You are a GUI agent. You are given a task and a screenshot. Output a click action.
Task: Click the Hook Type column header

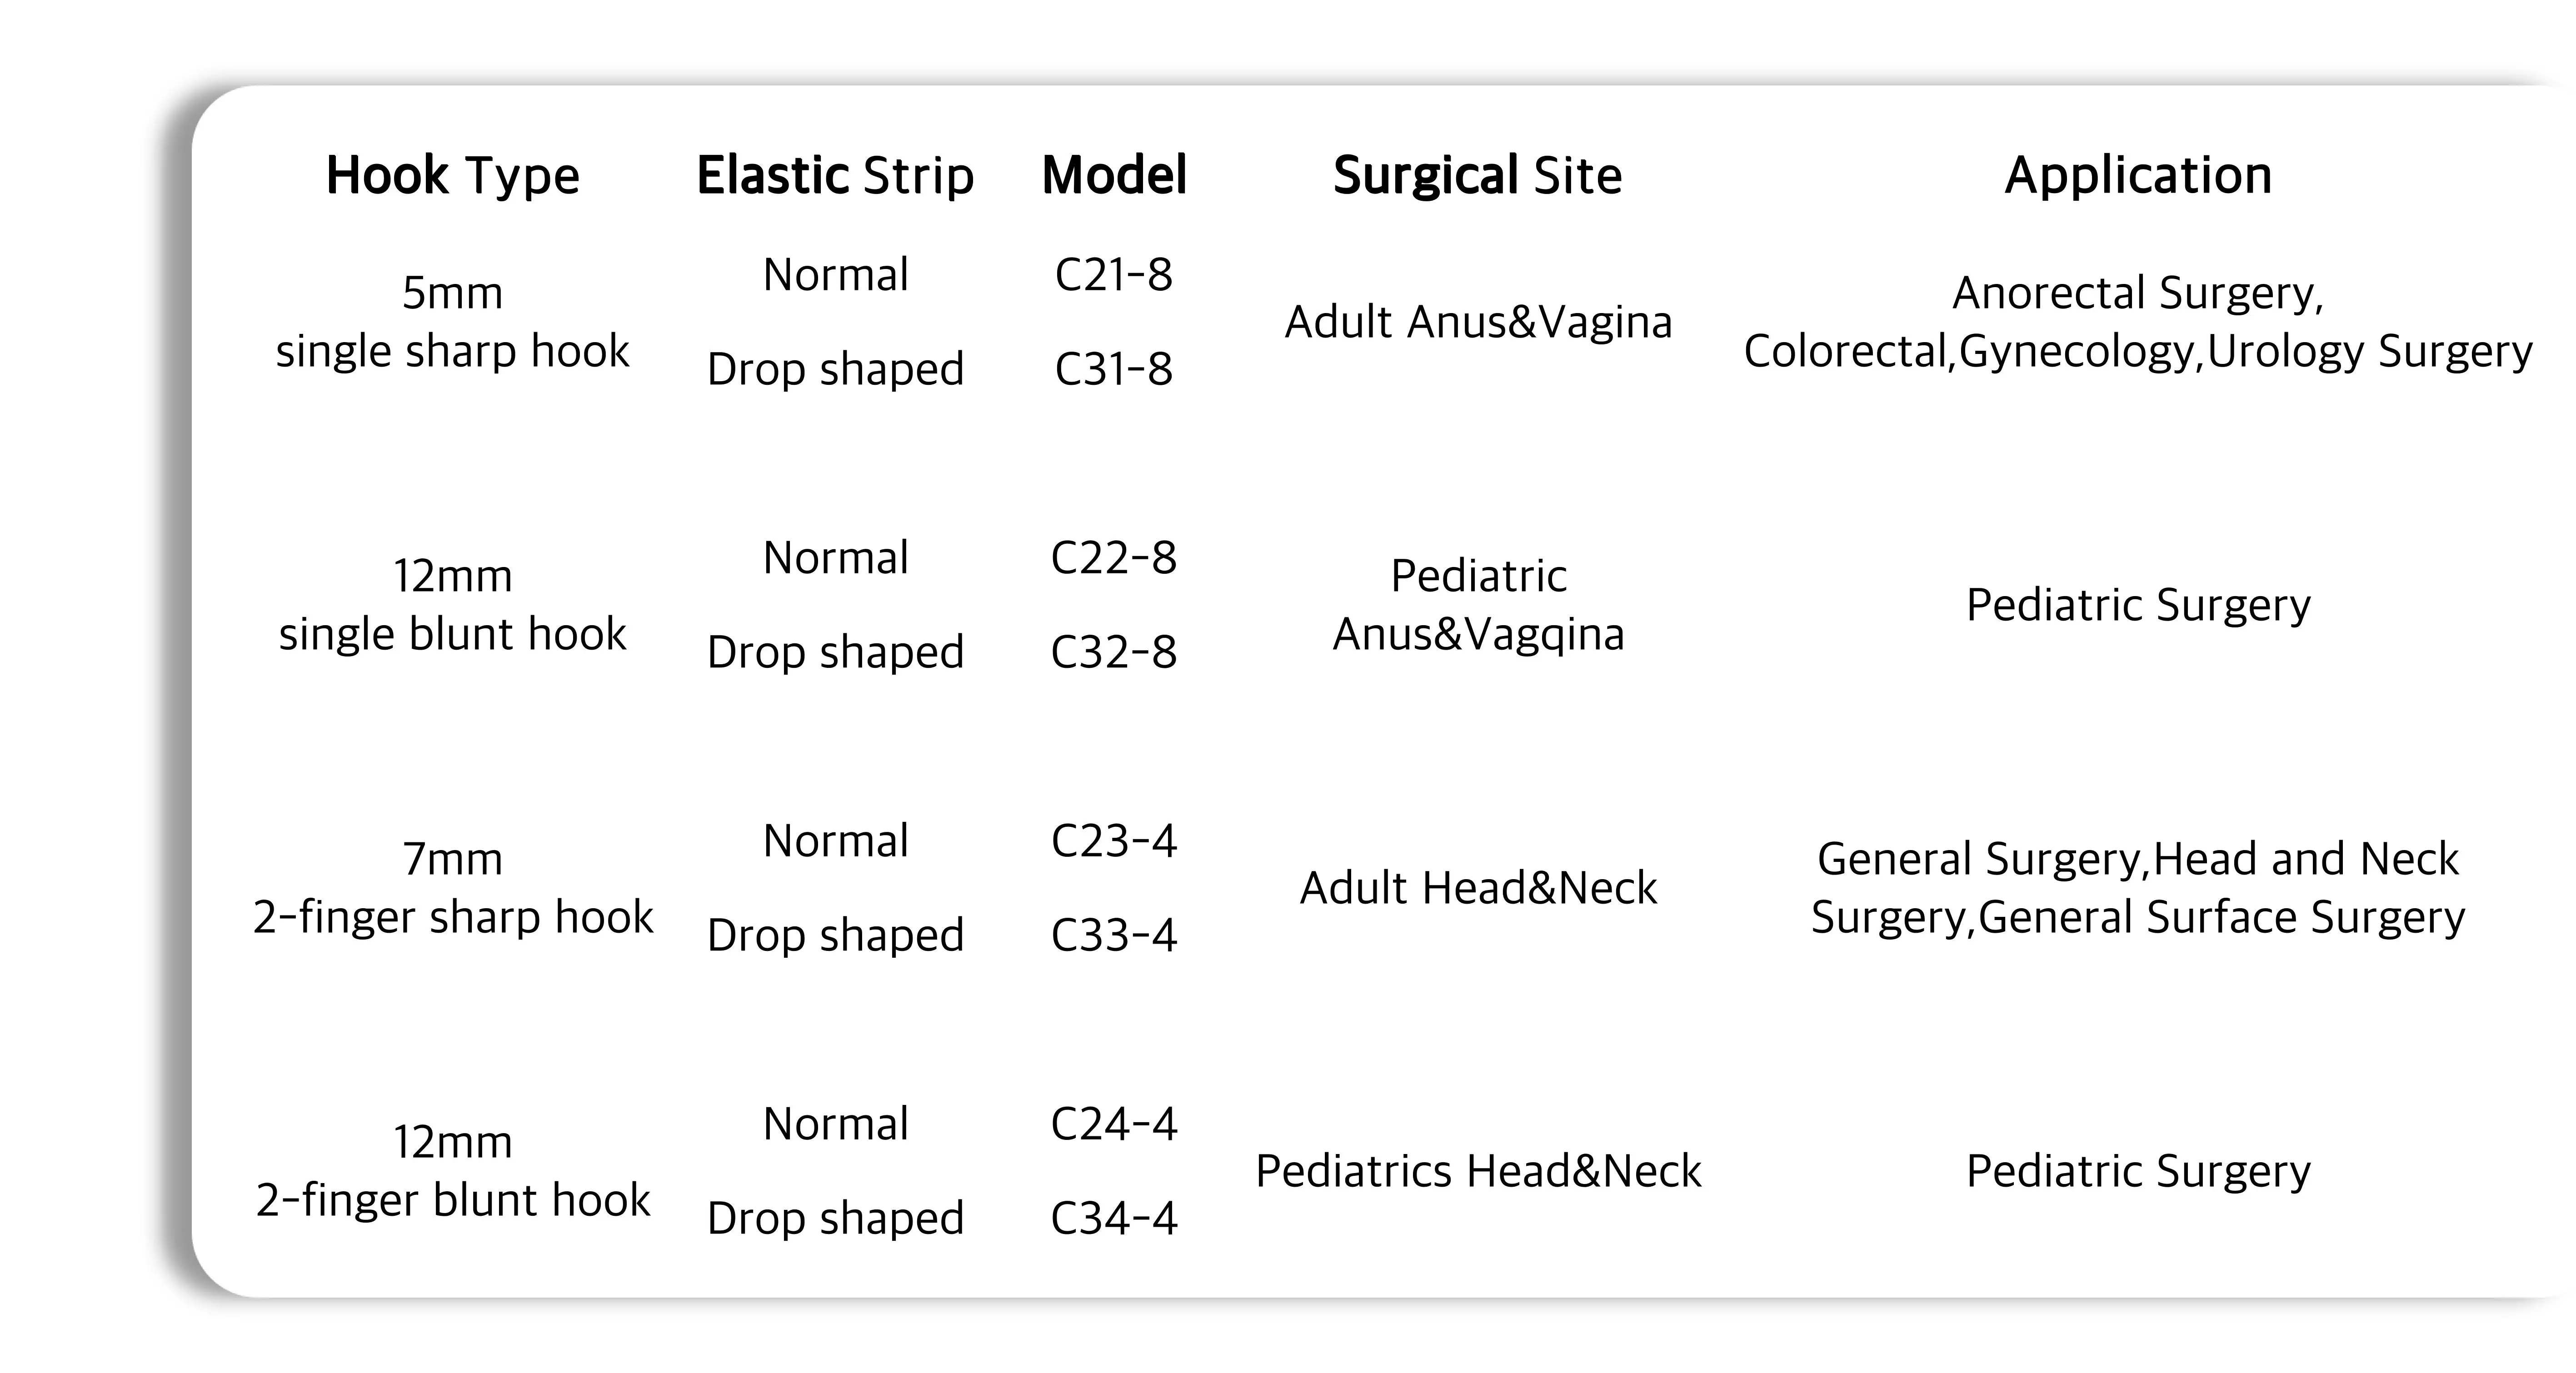452,176
